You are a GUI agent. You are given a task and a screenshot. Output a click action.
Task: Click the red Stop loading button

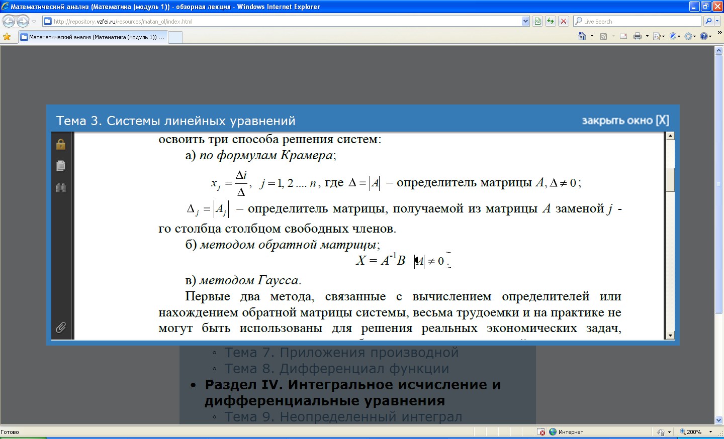point(564,21)
